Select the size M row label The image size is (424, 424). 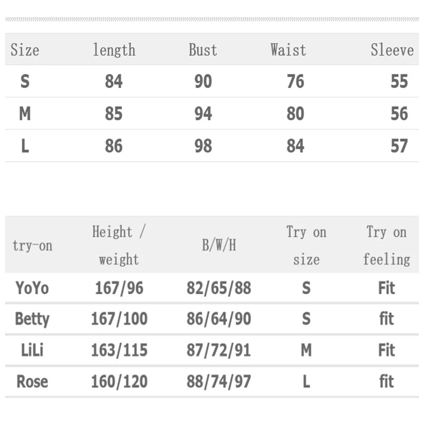pyautogui.click(x=25, y=114)
